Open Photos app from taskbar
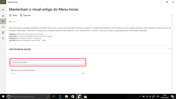 85,96
